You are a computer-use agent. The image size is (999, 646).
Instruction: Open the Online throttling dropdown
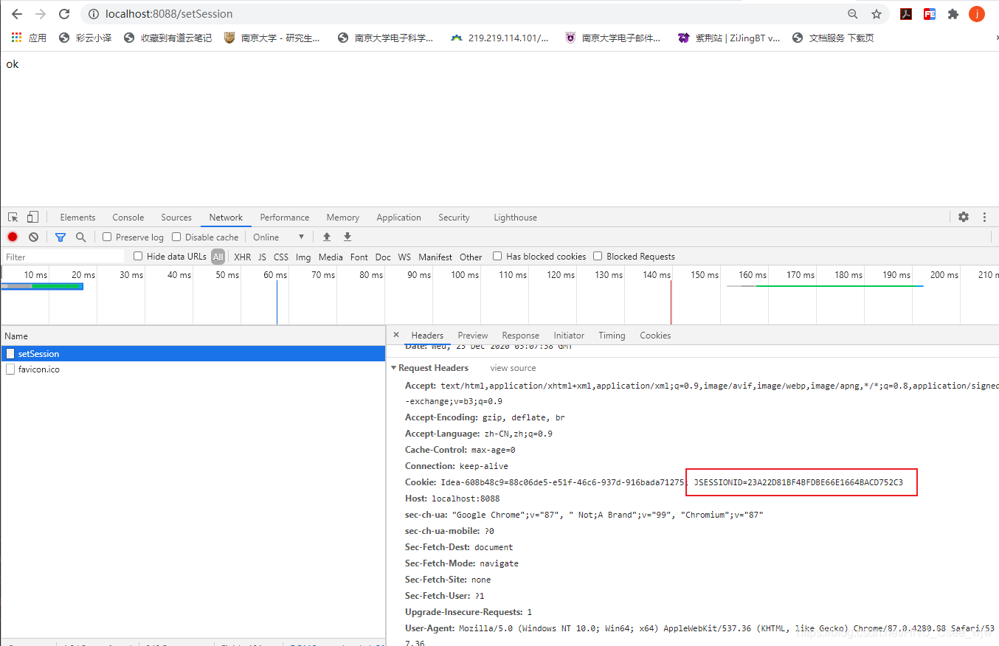pyautogui.click(x=278, y=237)
